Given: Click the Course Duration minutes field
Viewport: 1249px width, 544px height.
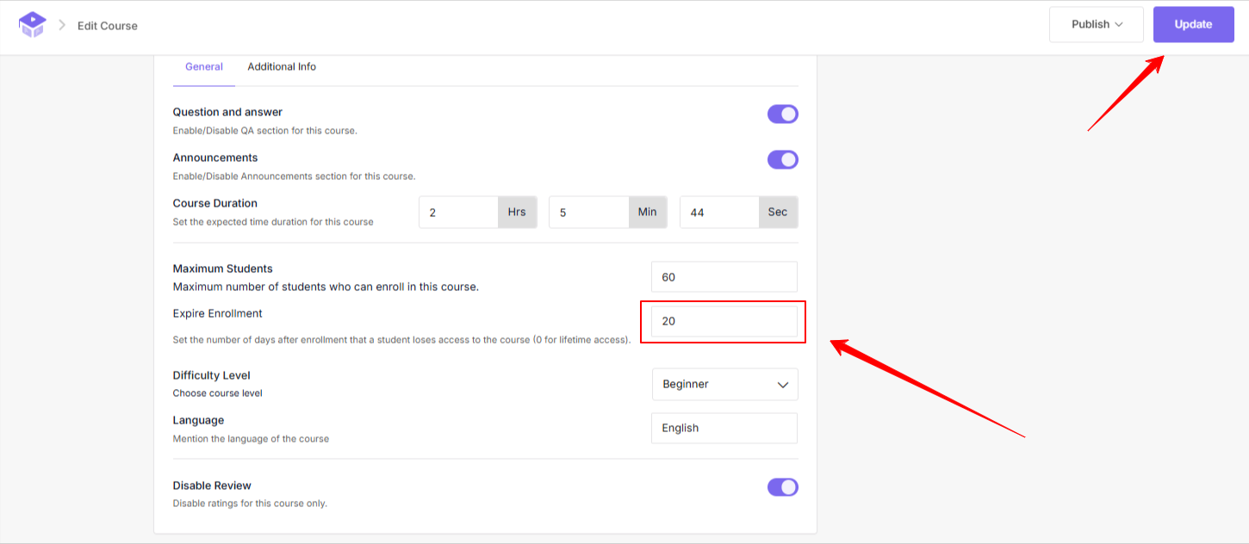Looking at the screenshot, I should (x=588, y=213).
